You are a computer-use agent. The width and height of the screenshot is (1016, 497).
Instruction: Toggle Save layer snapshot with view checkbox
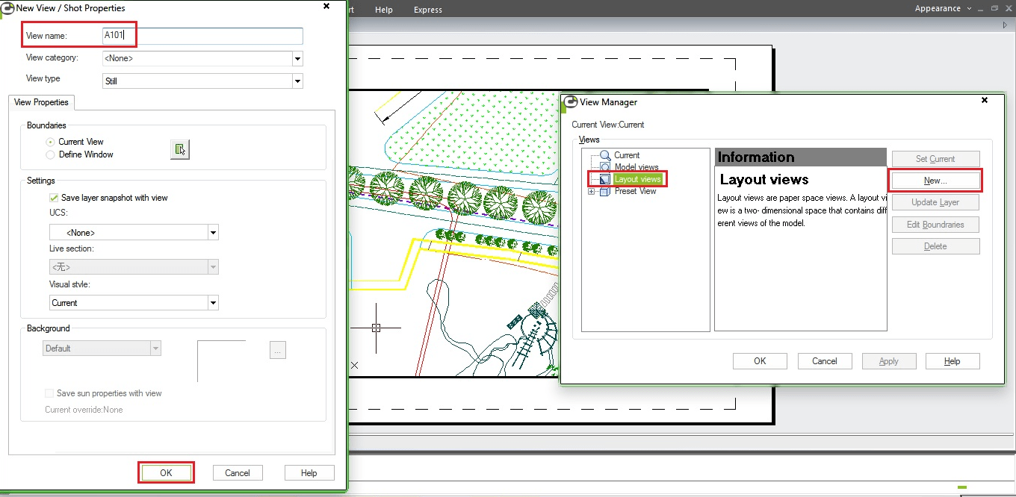click(54, 198)
